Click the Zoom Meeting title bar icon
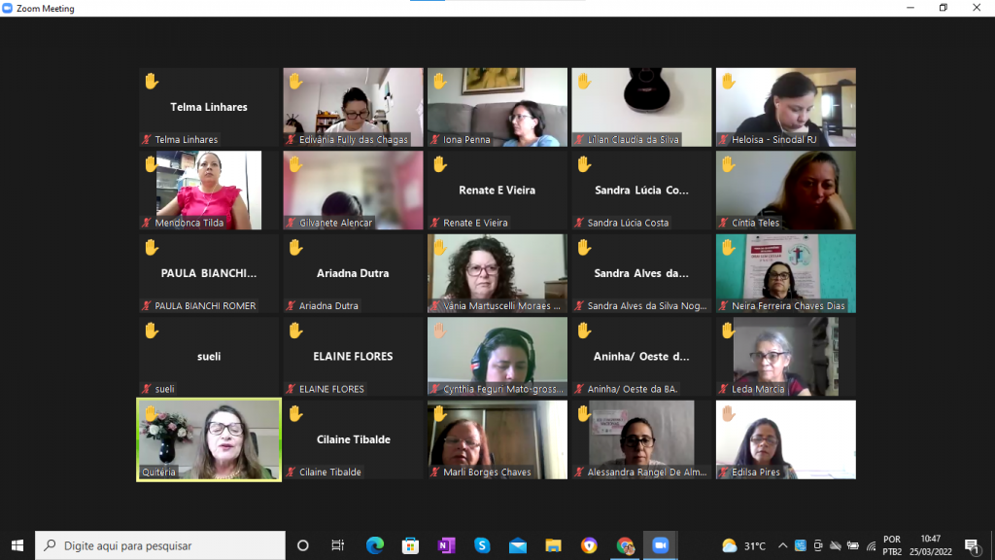 click(8, 9)
